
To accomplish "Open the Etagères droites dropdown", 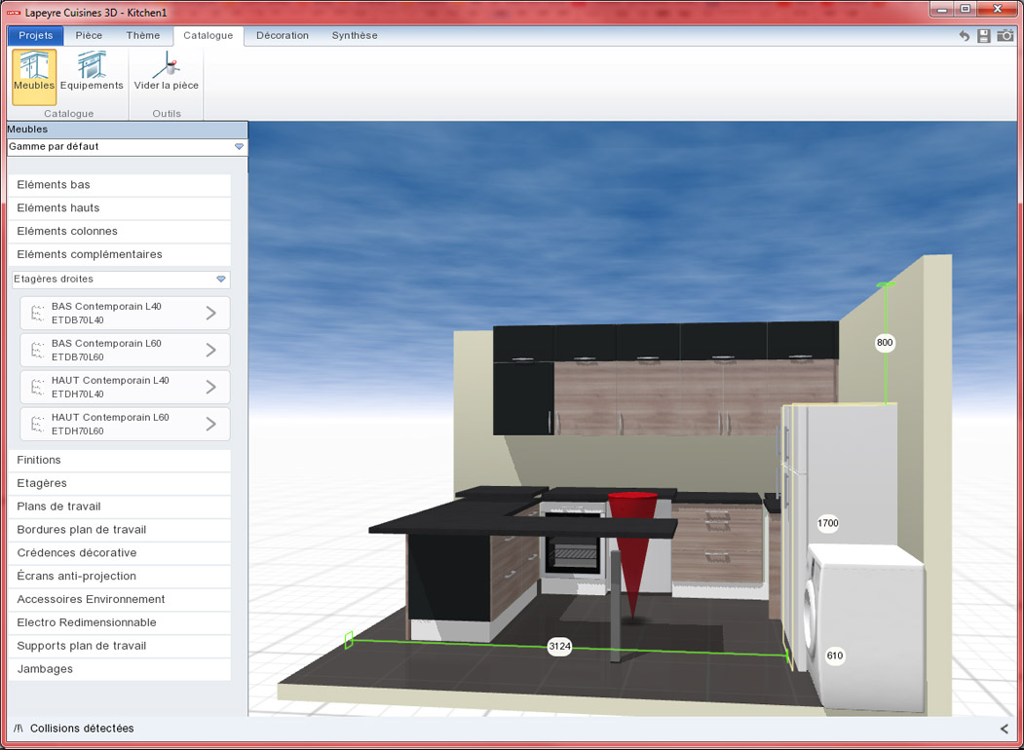I will (121, 280).
